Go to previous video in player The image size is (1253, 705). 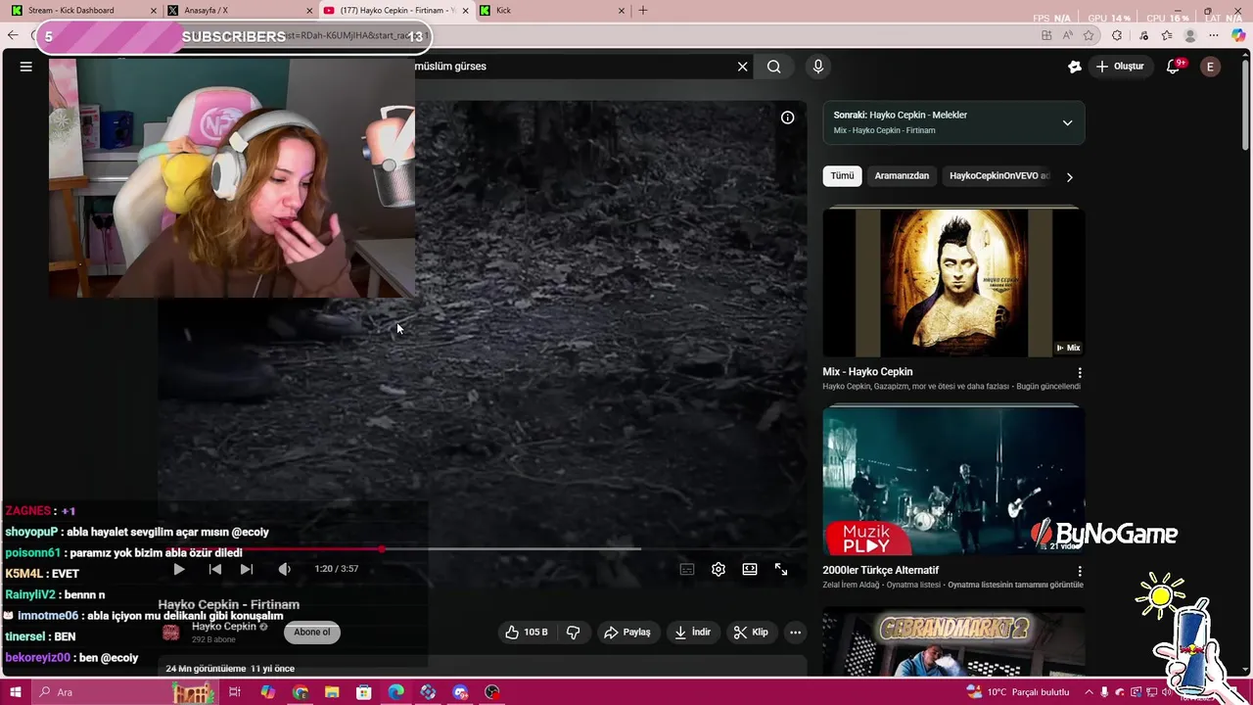[x=215, y=569]
